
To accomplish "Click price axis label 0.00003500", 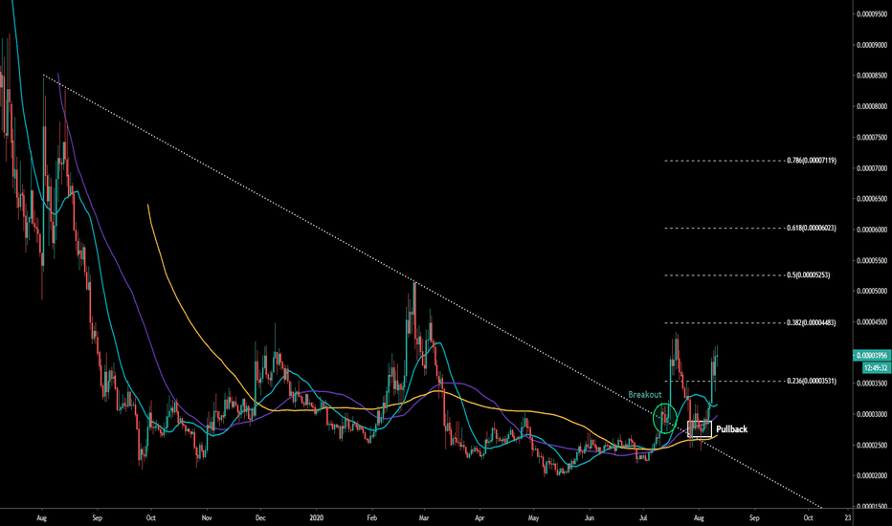I will (872, 384).
